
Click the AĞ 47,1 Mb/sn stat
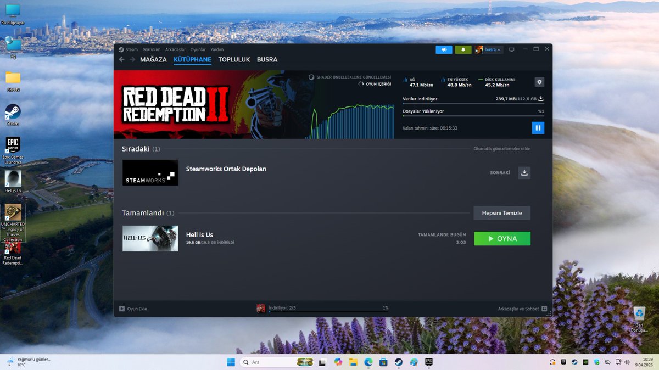(418, 82)
